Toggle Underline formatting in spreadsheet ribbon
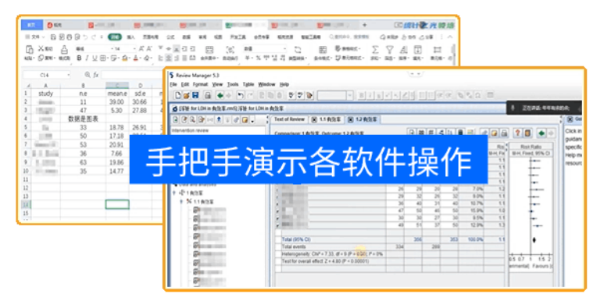The width and height of the screenshot is (604, 301). click(x=95, y=58)
